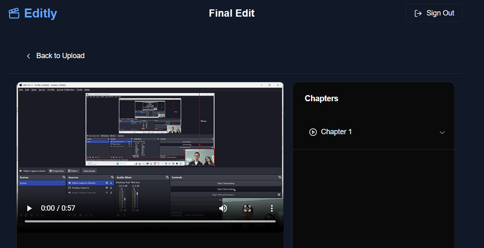The height and width of the screenshot is (248, 484).
Task: Click the Editly clapperboard logo icon
Action: 14,13
